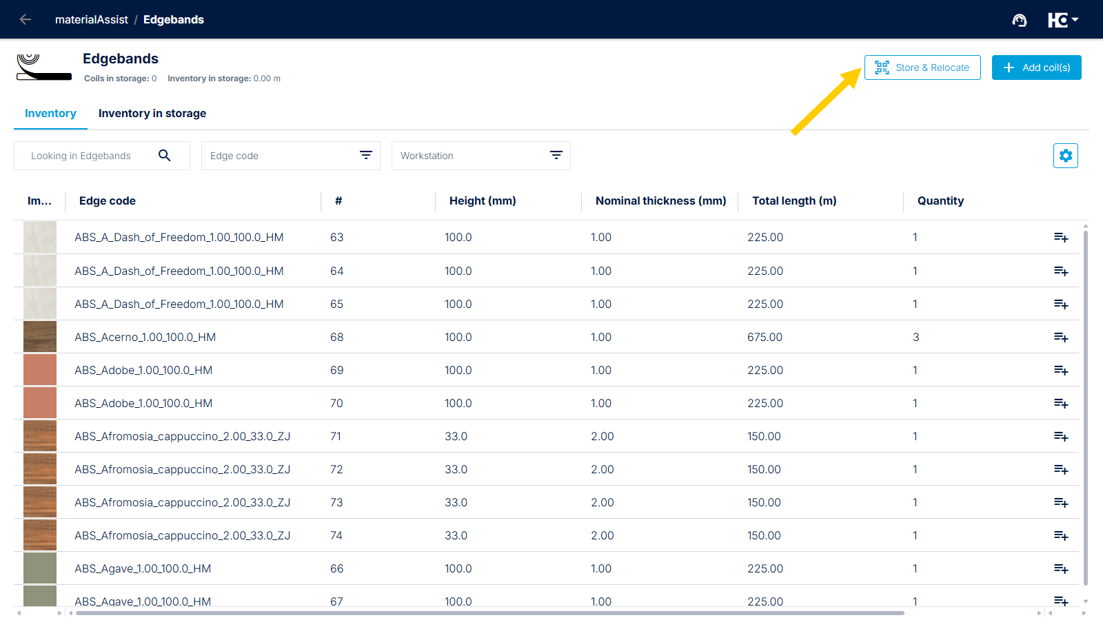The height and width of the screenshot is (620, 1103).
Task: Sort by # column header
Action: pos(338,201)
